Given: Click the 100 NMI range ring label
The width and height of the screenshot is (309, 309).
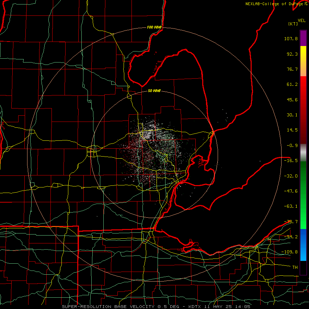Looking at the screenshot, I should tap(154, 27).
